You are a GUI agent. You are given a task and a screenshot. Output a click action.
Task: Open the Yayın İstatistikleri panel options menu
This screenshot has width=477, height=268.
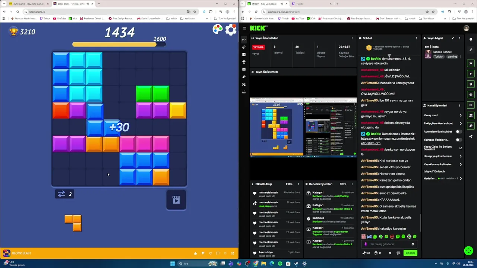(352, 38)
